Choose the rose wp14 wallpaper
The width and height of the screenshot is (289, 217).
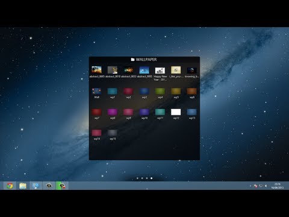click(x=96, y=133)
